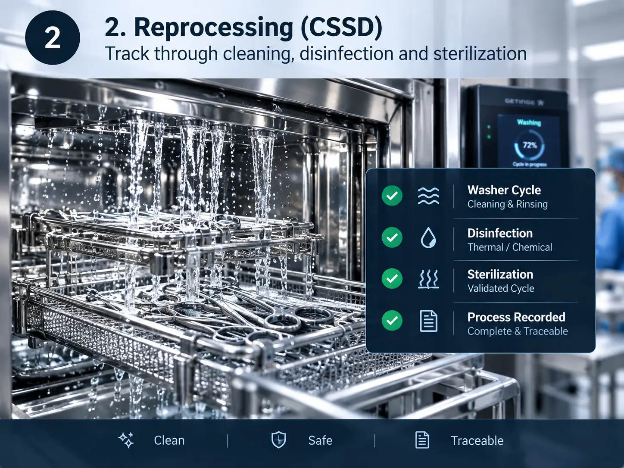Click the "2. Reprocessing (CSSD)" heading
The height and width of the screenshot is (468, 624).
coord(243,28)
